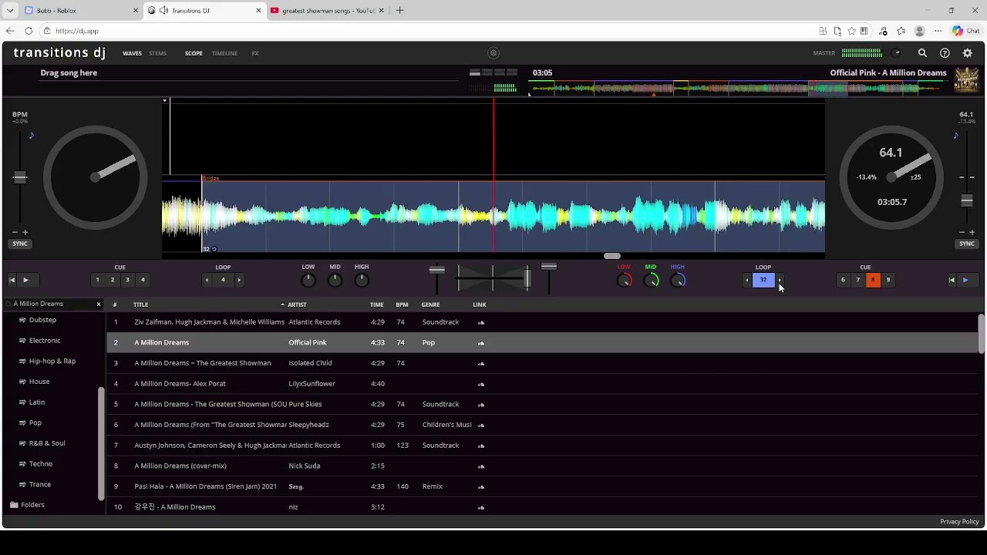The image size is (987, 555).
Task: Toggle SYNC on the right deck
Action: tap(967, 244)
